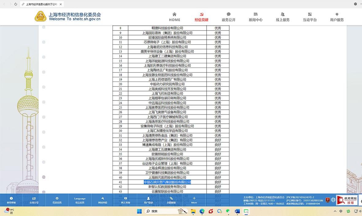The height and width of the screenshot is (216, 362).
Task: Open 背景设置 gear settings
Action: tap(57, 200)
